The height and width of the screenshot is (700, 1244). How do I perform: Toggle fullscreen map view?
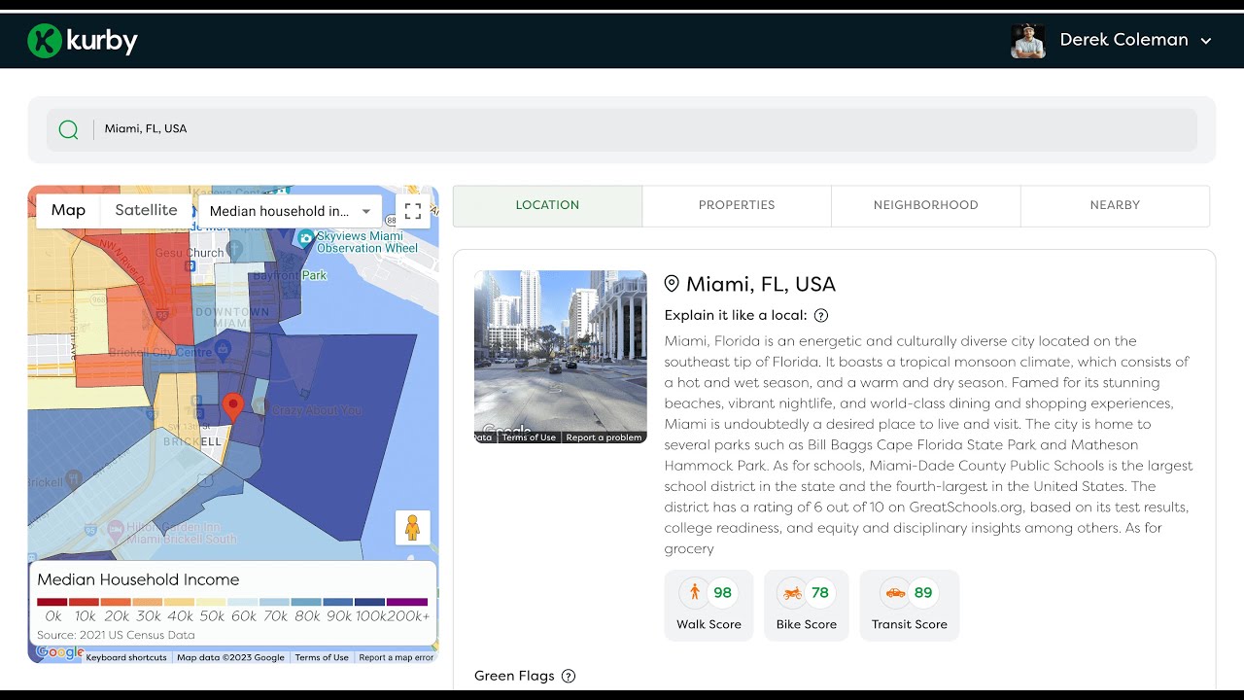412,210
